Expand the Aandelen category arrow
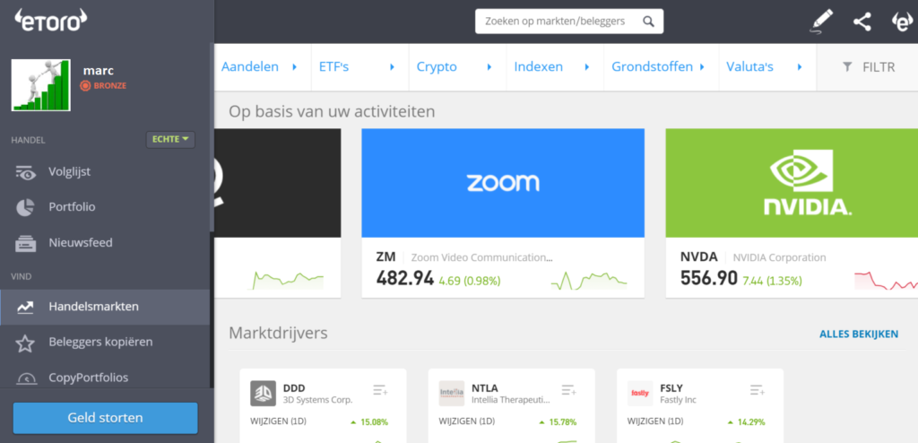The width and height of the screenshot is (918, 443). pos(295,67)
